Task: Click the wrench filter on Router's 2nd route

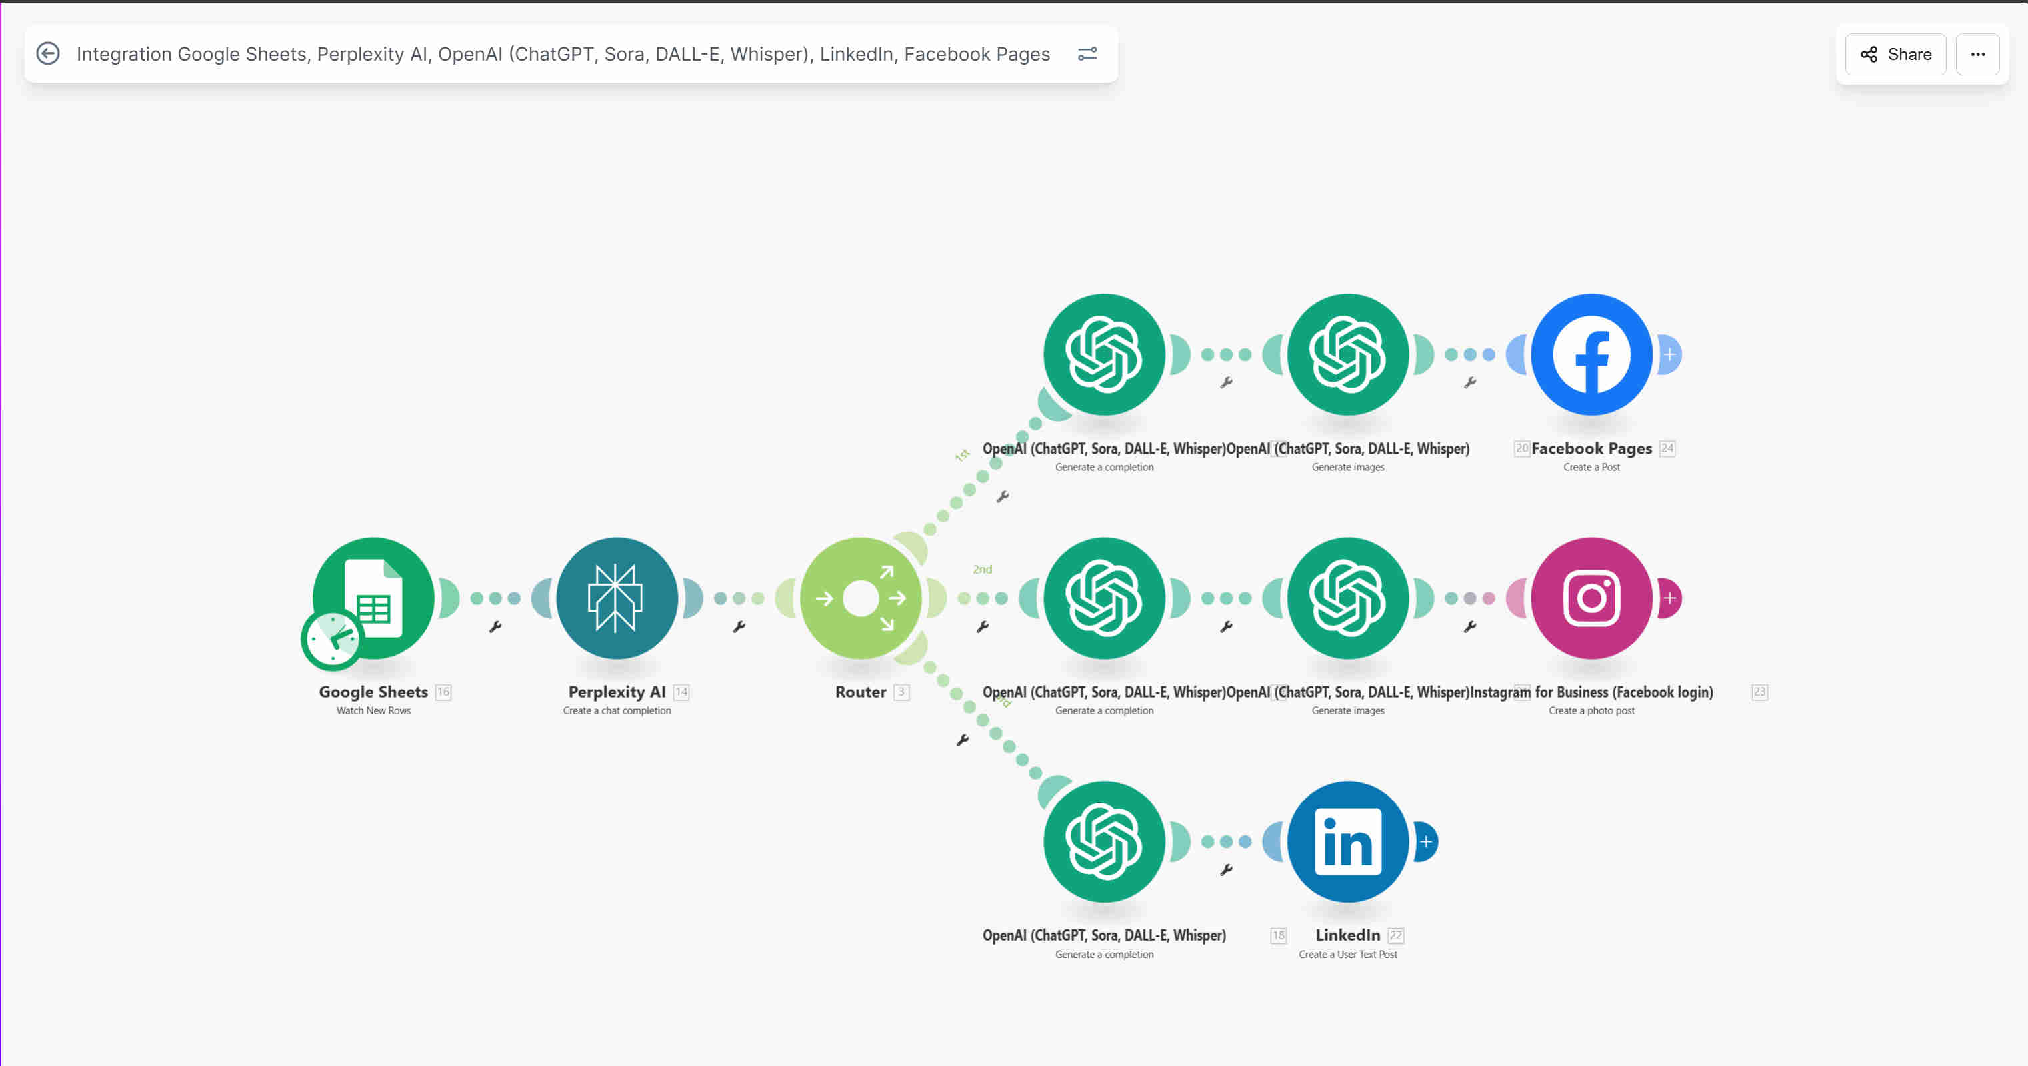Action: [983, 627]
